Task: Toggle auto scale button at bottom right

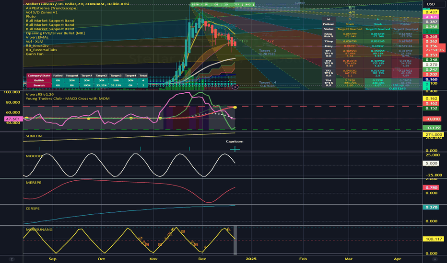Action: pos(435,259)
